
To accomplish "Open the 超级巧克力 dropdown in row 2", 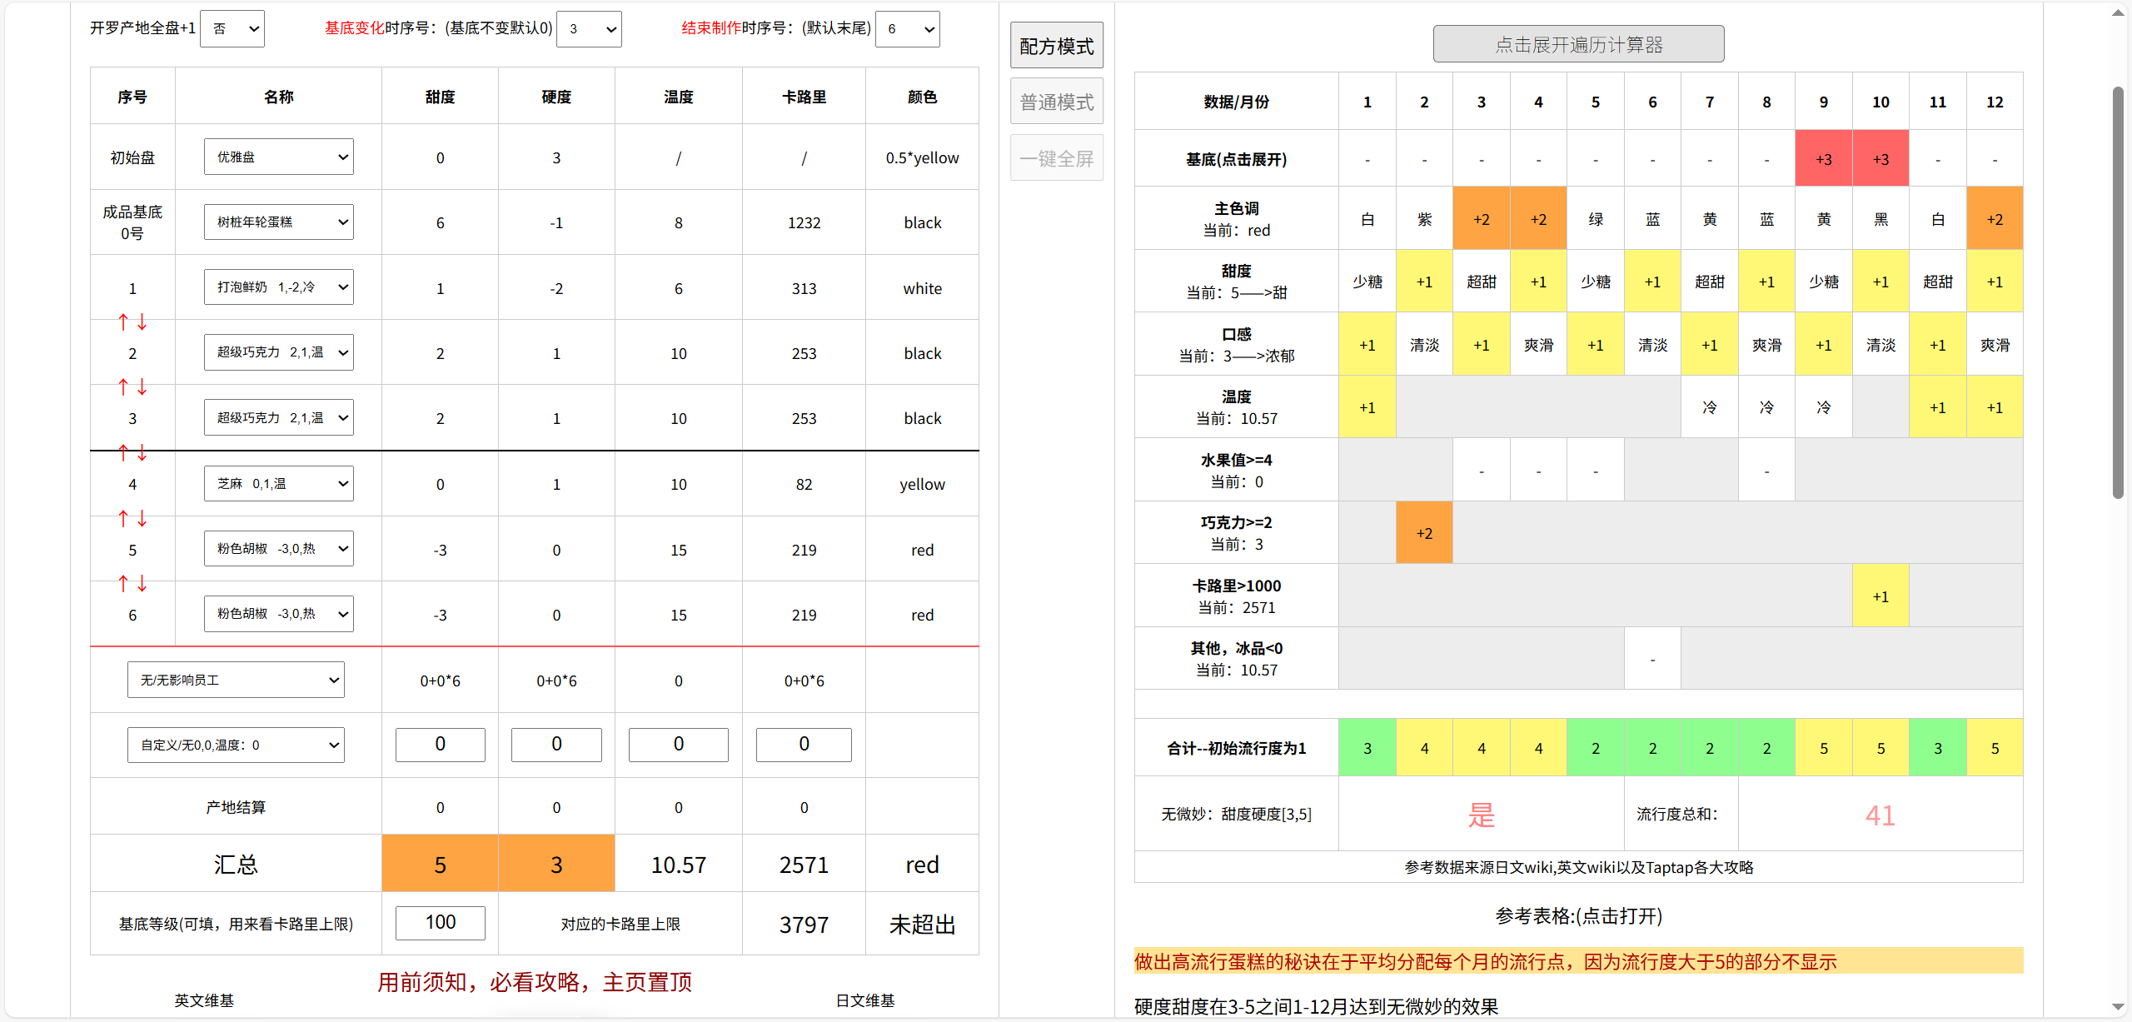I will coord(278,352).
